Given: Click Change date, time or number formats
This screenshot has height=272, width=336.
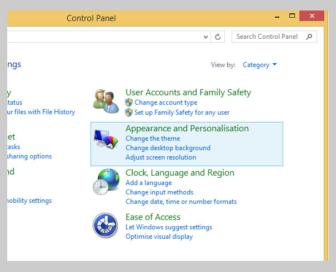Looking at the screenshot, I should 181,202.
